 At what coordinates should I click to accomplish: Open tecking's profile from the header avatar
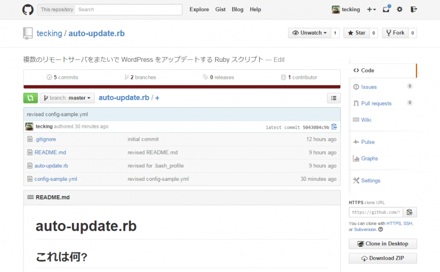(x=335, y=9)
